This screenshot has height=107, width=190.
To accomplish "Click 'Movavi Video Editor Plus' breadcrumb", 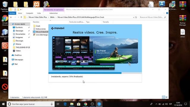I will (38, 17).
